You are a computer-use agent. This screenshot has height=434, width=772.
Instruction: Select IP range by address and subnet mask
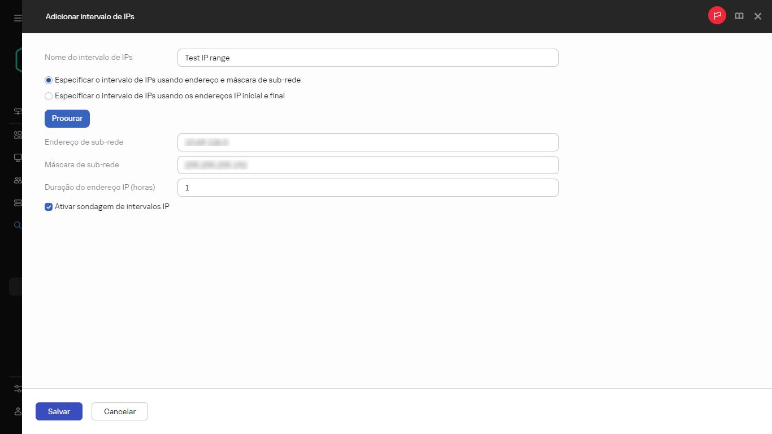tap(49, 80)
